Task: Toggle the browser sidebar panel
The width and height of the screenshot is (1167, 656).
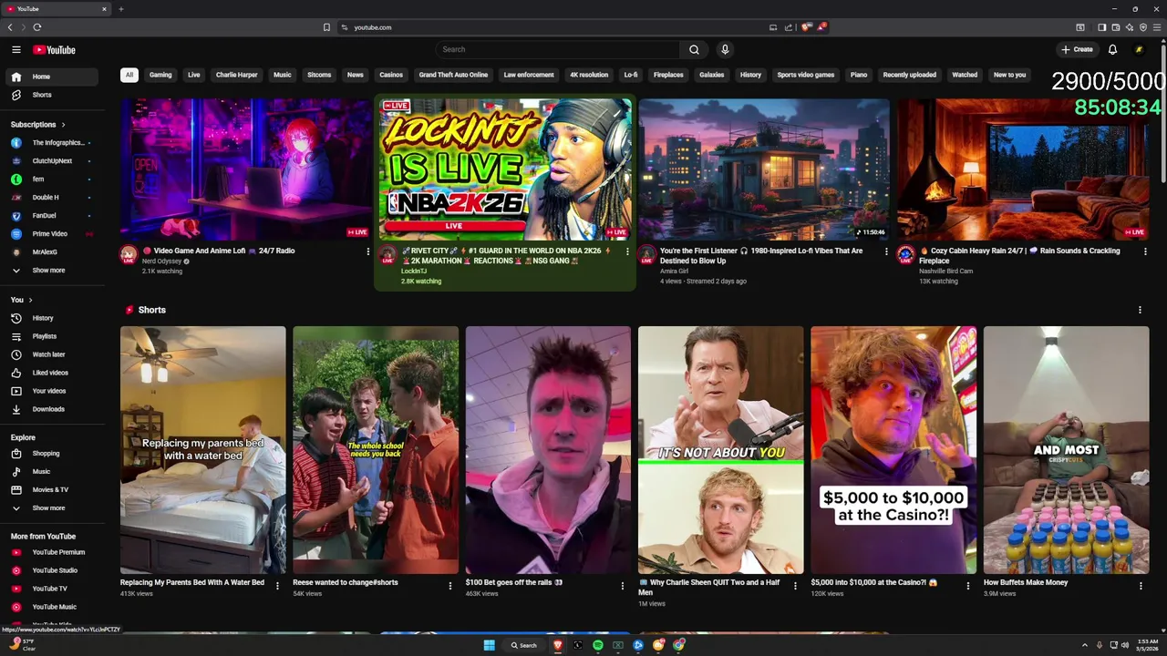Action: [1101, 27]
